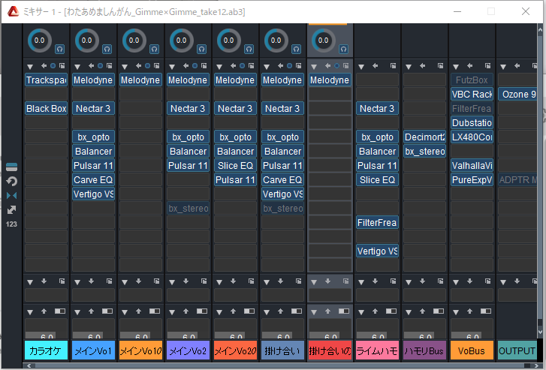
Task: Click send up-arrow icon on メインVo10 channel
Action: click(x=139, y=311)
